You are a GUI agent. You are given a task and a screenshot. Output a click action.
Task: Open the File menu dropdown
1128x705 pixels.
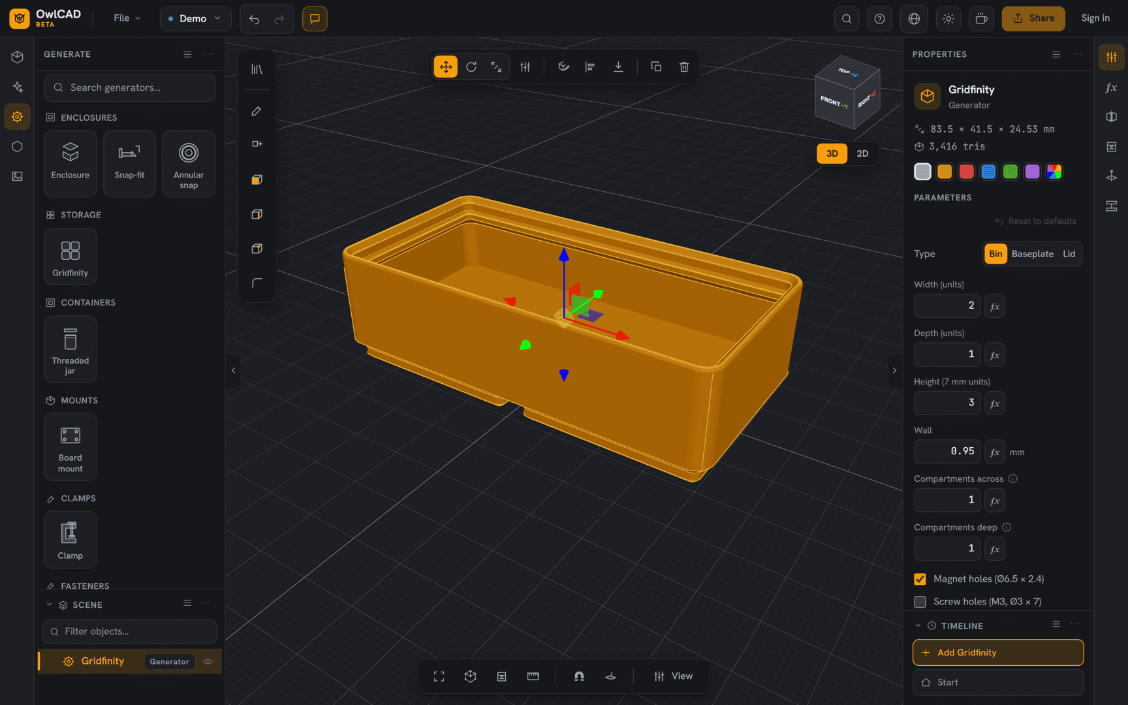click(x=127, y=18)
